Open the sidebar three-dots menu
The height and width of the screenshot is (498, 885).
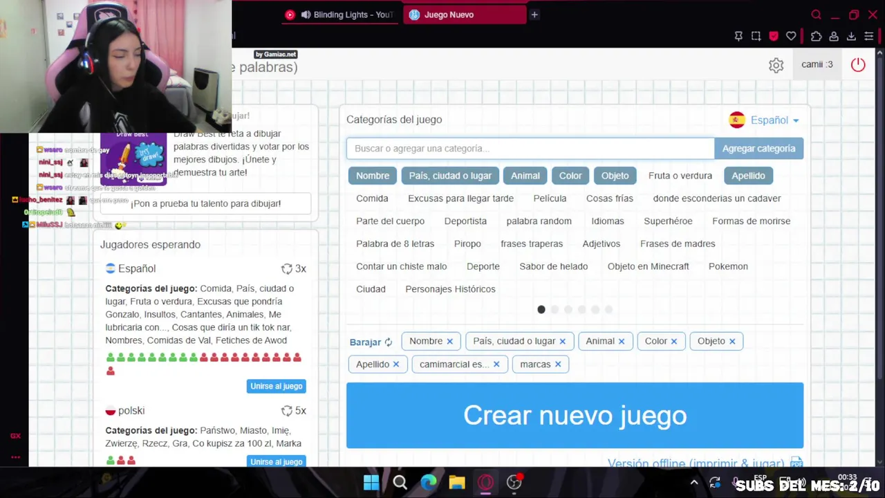[x=15, y=456]
